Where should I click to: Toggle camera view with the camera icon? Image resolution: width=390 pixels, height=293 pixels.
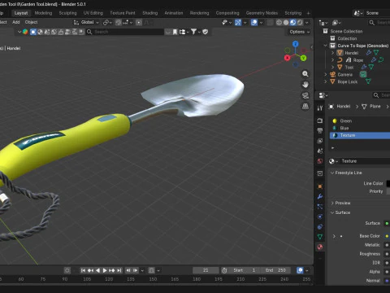[305, 95]
